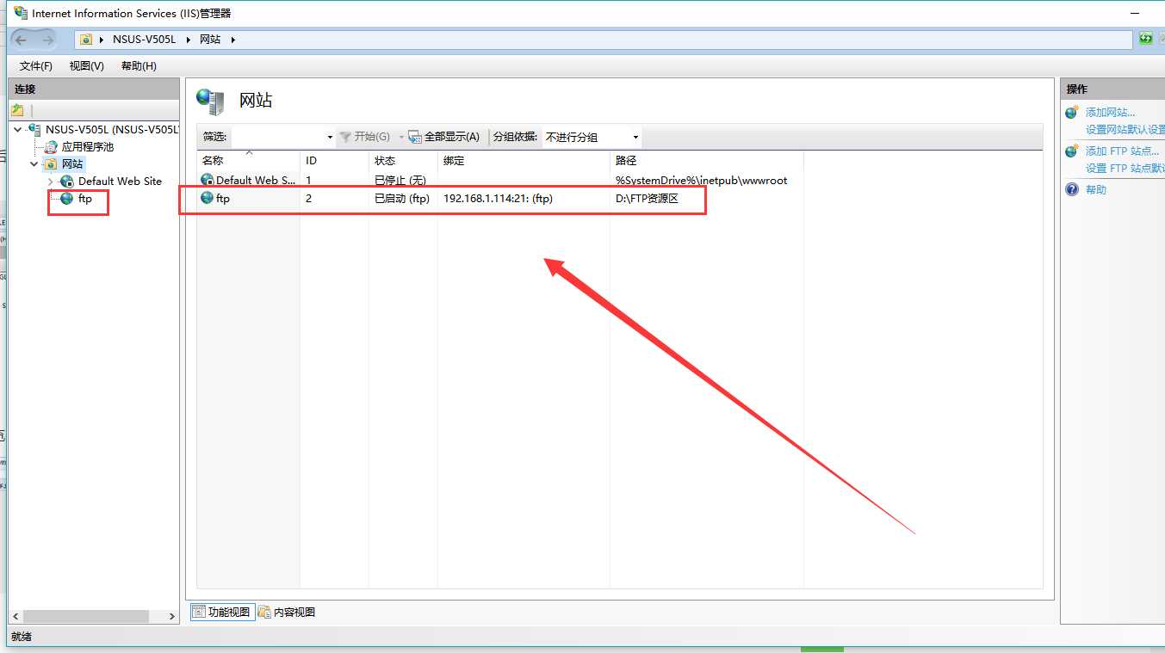Click the left scroll arrow in Connections panel

tap(15, 617)
